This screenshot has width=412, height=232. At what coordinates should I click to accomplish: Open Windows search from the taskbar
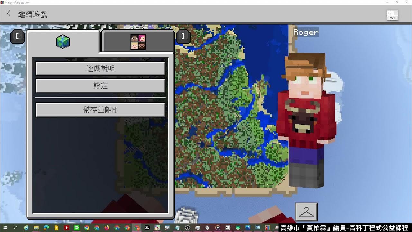pos(15,228)
